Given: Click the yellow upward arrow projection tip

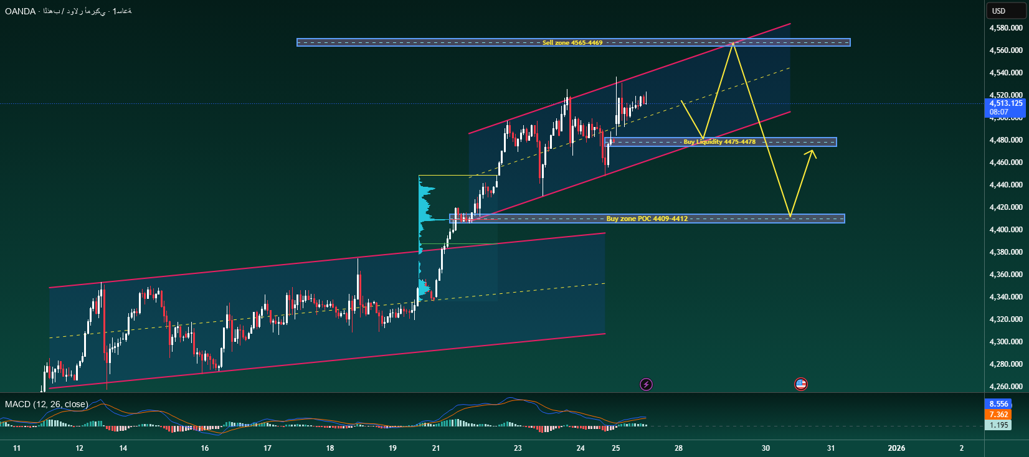Looking at the screenshot, I should [x=812, y=152].
